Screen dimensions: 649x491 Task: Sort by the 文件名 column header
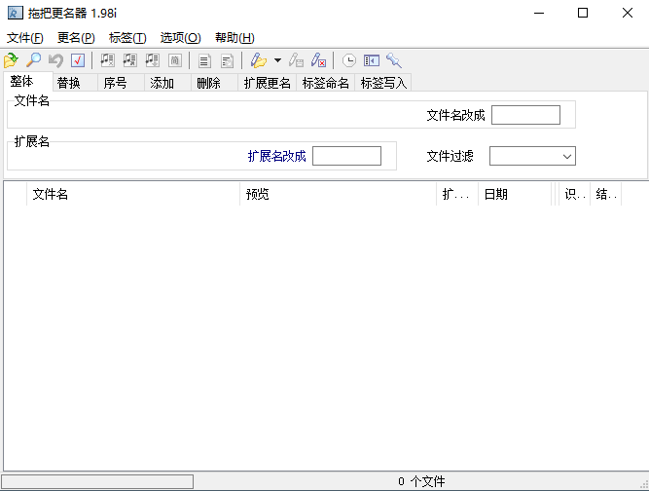pyautogui.click(x=133, y=194)
